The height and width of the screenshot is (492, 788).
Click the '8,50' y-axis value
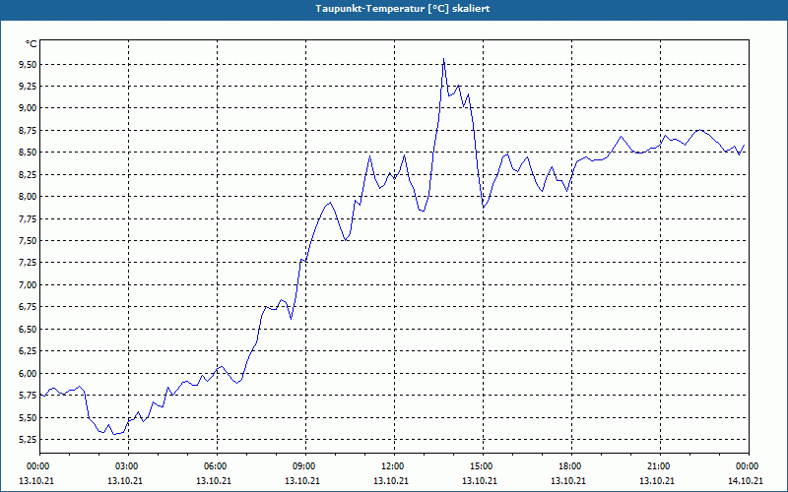[x=29, y=153]
